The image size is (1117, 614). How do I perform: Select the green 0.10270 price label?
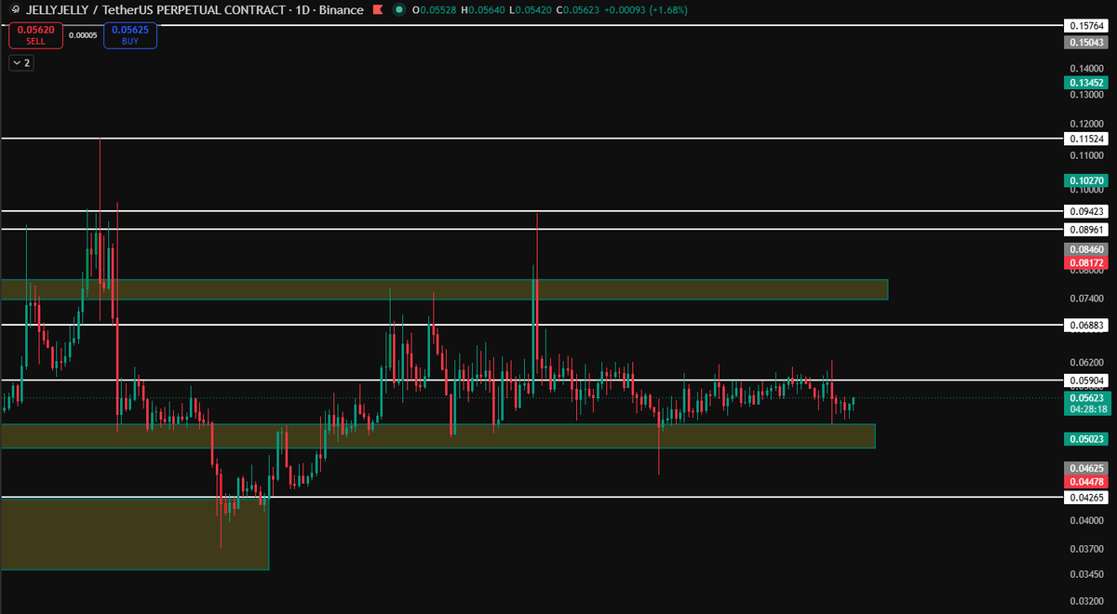click(1086, 180)
